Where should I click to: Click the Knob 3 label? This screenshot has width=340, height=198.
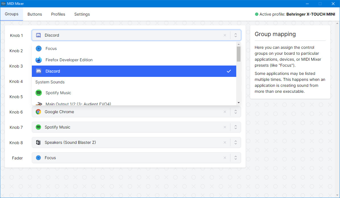[16, 66]
